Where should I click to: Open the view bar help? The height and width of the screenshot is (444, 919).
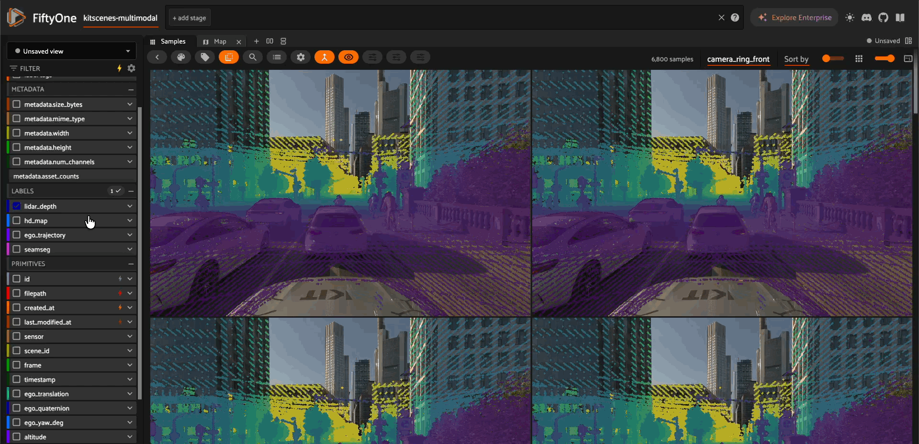(x=735, y=18)
